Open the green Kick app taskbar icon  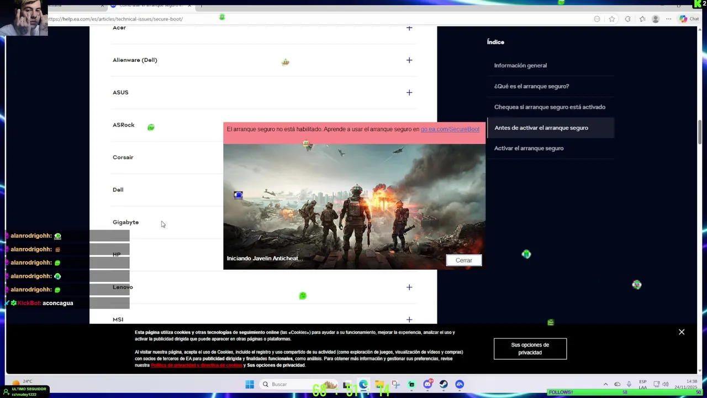pyautogui.click(x=411, y=384)
